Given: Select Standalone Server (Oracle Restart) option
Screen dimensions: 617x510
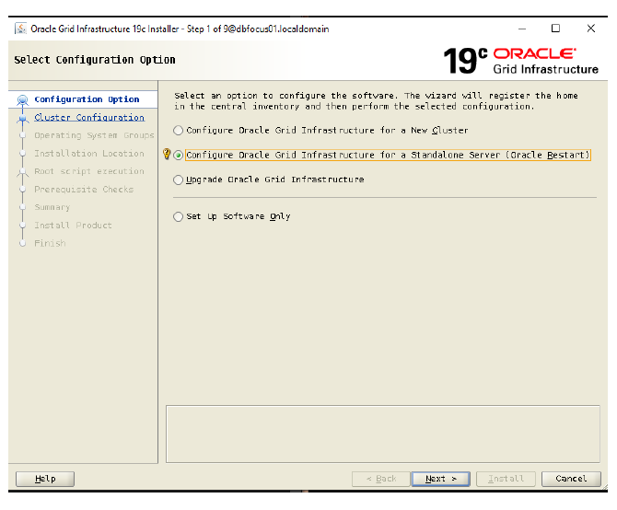Looking at the screenshot, I should (x=179, y=156).
